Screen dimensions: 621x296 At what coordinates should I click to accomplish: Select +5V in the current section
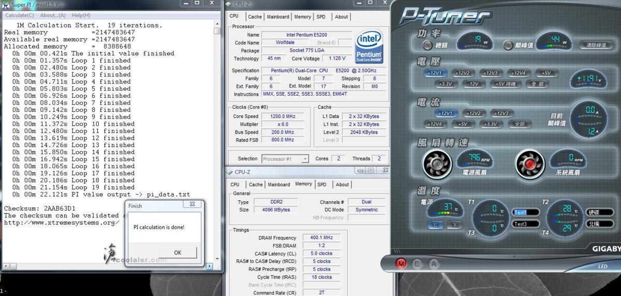pyautogui.click(x=463, y=124)
